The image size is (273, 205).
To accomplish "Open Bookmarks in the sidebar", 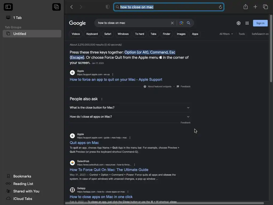I will (x=22, y=176).
